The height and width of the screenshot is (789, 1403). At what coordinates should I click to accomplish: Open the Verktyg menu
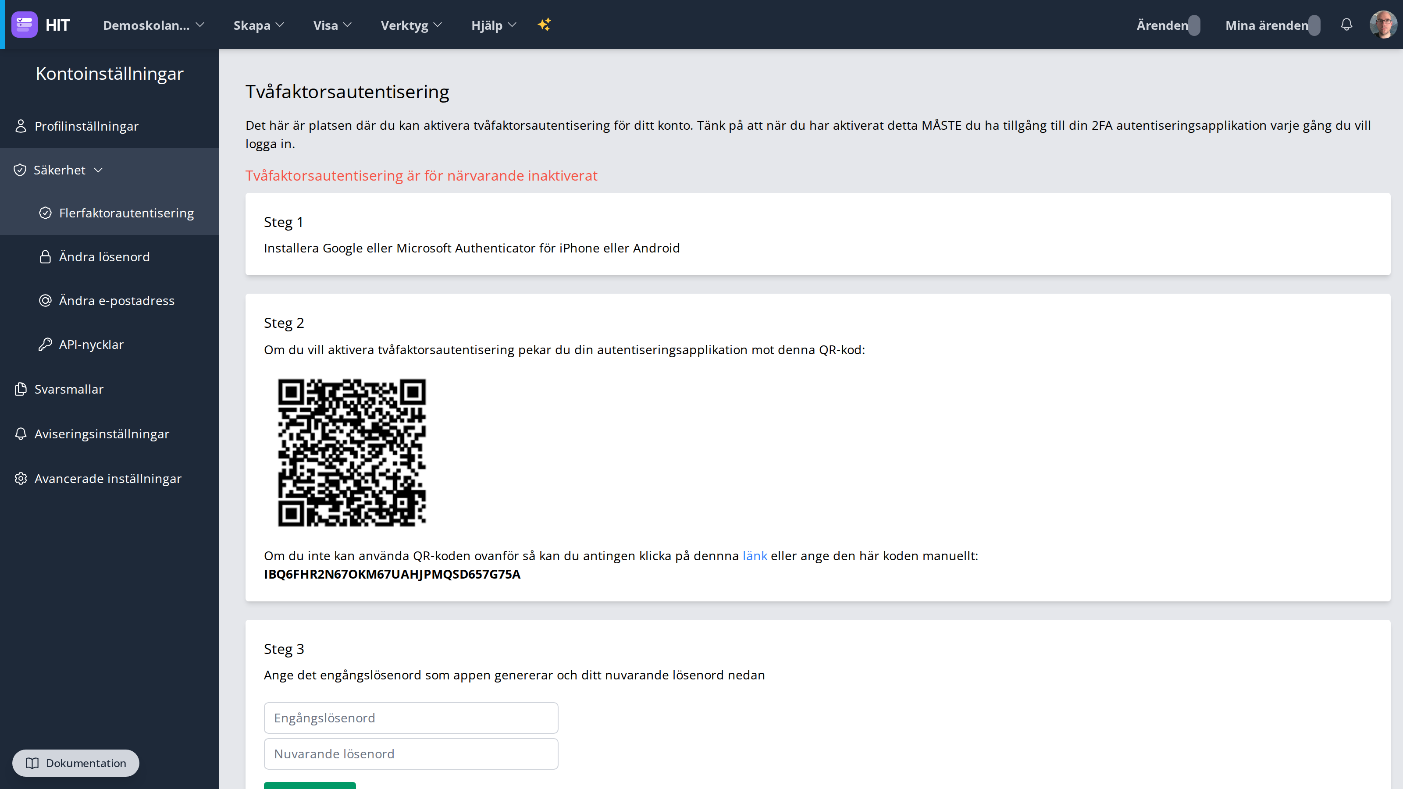tap(411, 25)
